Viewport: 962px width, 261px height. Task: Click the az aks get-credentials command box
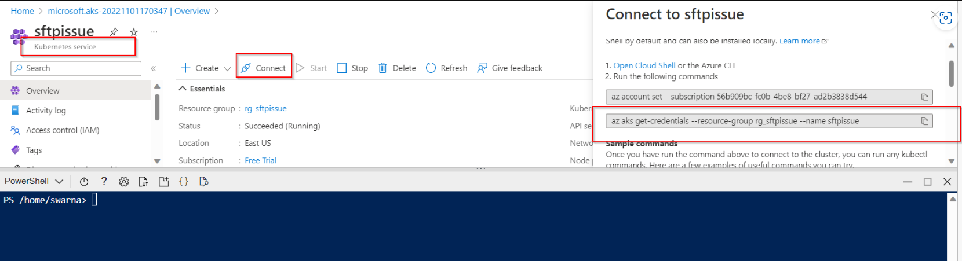coord(769,121)
